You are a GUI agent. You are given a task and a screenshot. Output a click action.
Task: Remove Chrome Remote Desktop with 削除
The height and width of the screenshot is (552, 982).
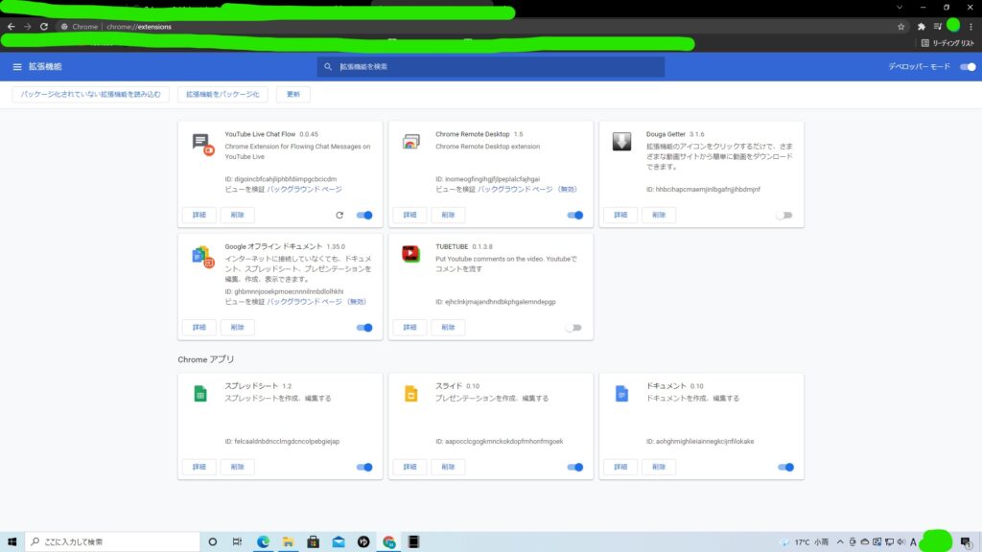[448, 216]
